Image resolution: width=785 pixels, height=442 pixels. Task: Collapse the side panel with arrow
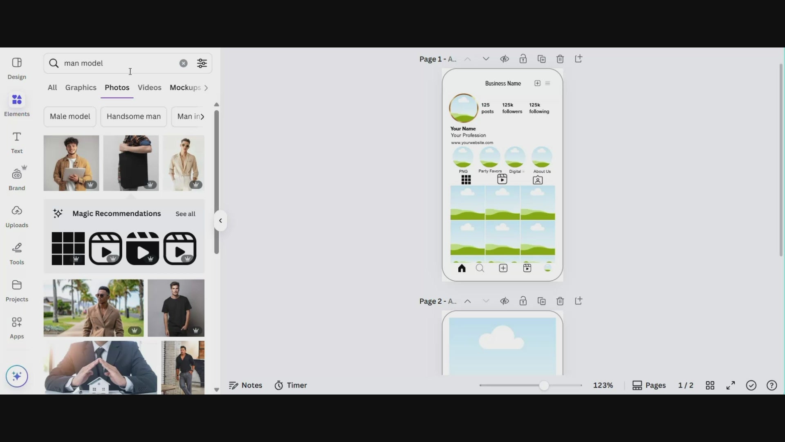(220, 221)
